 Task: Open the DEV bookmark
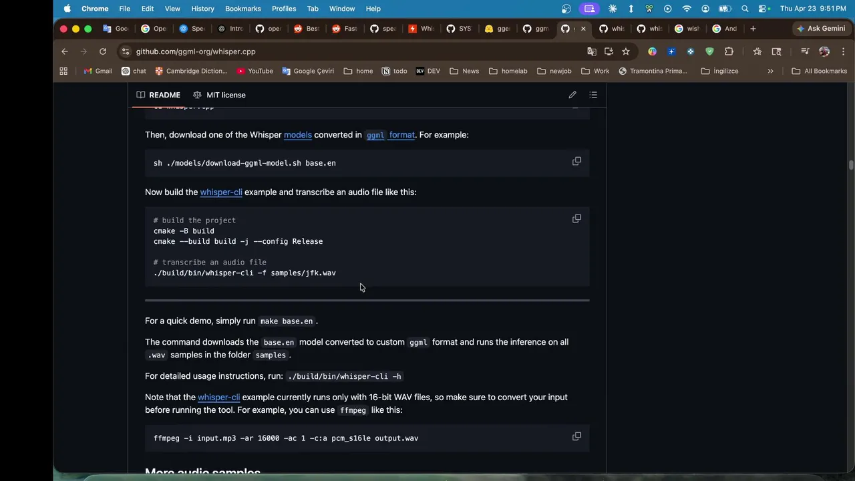tap(427, 71)
